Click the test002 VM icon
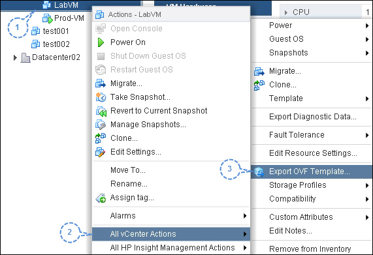The height and width of the screenshot is (255, 373). point(36,44)
